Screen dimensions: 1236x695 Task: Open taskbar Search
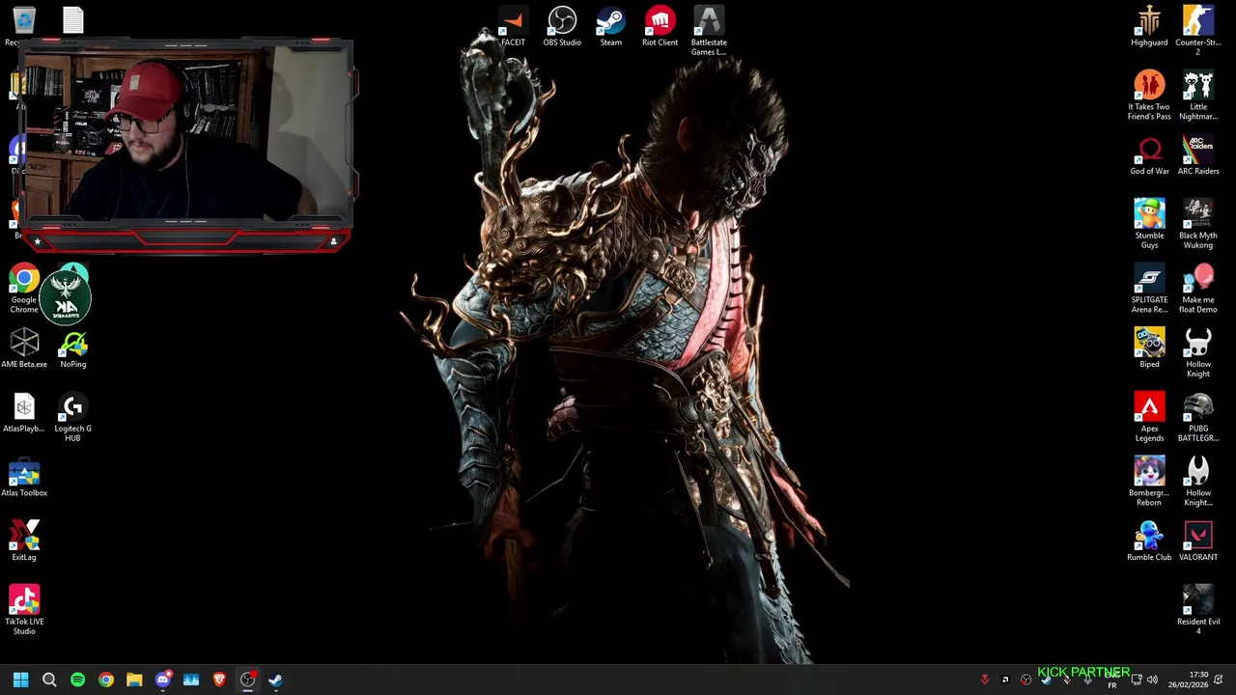tap(49, 680)
